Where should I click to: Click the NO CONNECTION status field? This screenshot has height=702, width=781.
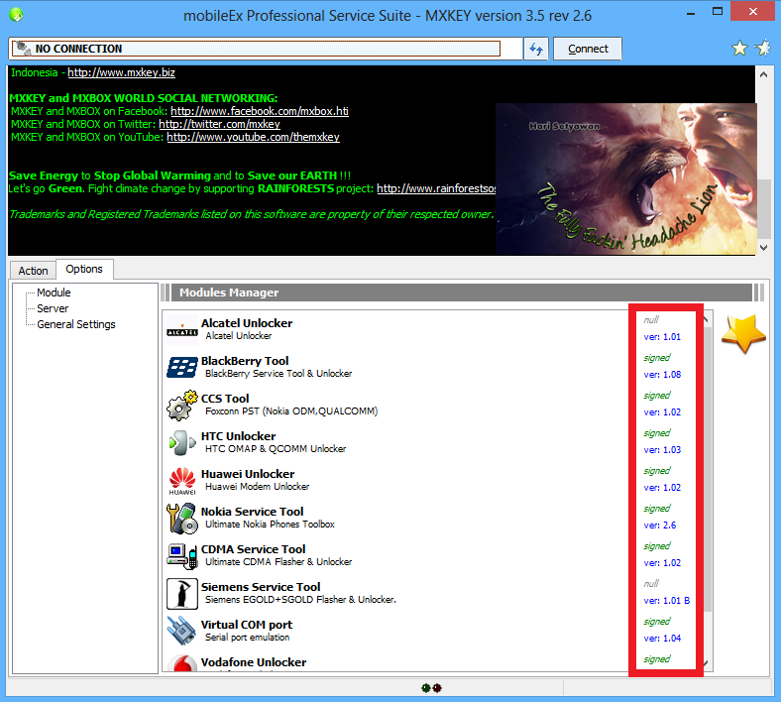point(256,49)
